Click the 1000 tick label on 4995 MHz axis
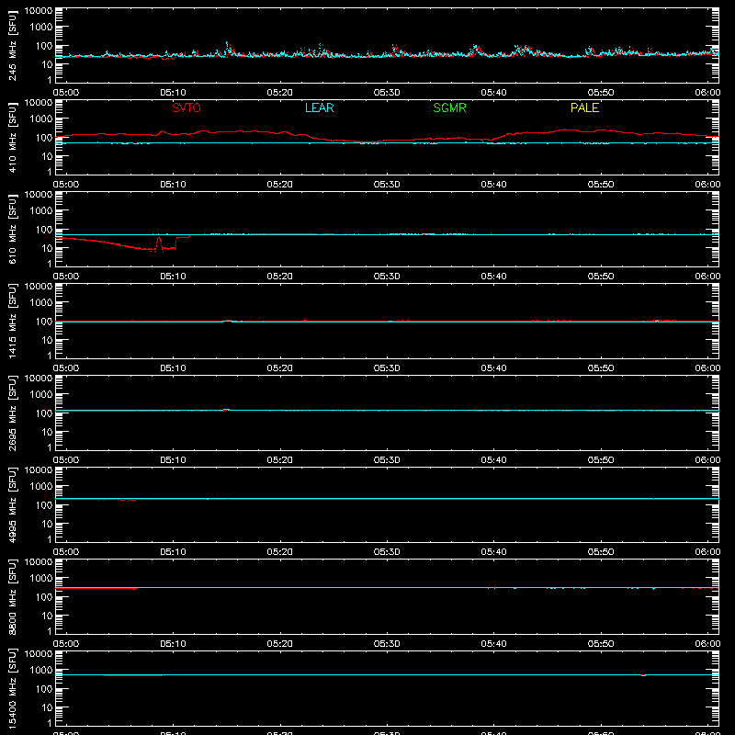 click(x=41, y=487)
